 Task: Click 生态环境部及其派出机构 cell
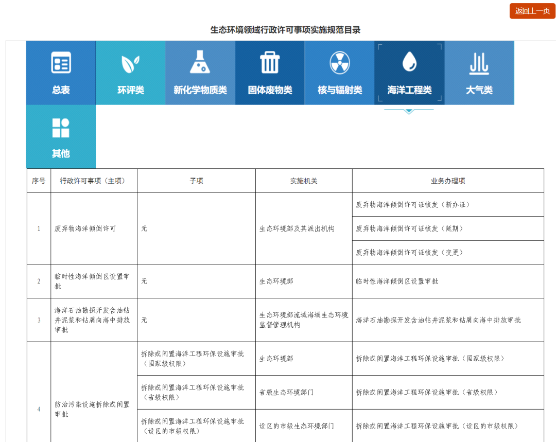pos(304,228)
